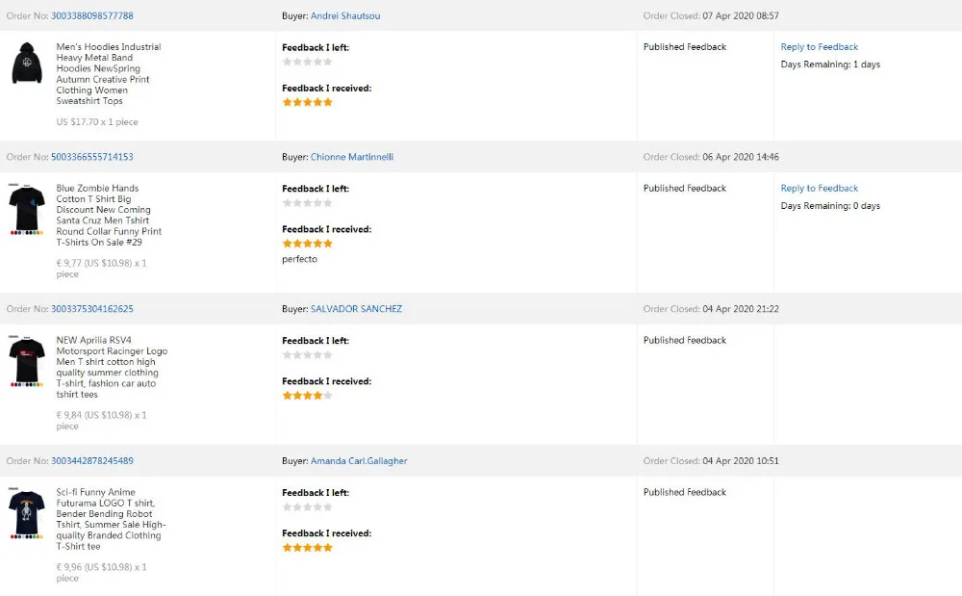This screenshot has height=596, width=962.
Task: Click the color swatches under Aprilia T-shirt image
Action: [27, 385]
